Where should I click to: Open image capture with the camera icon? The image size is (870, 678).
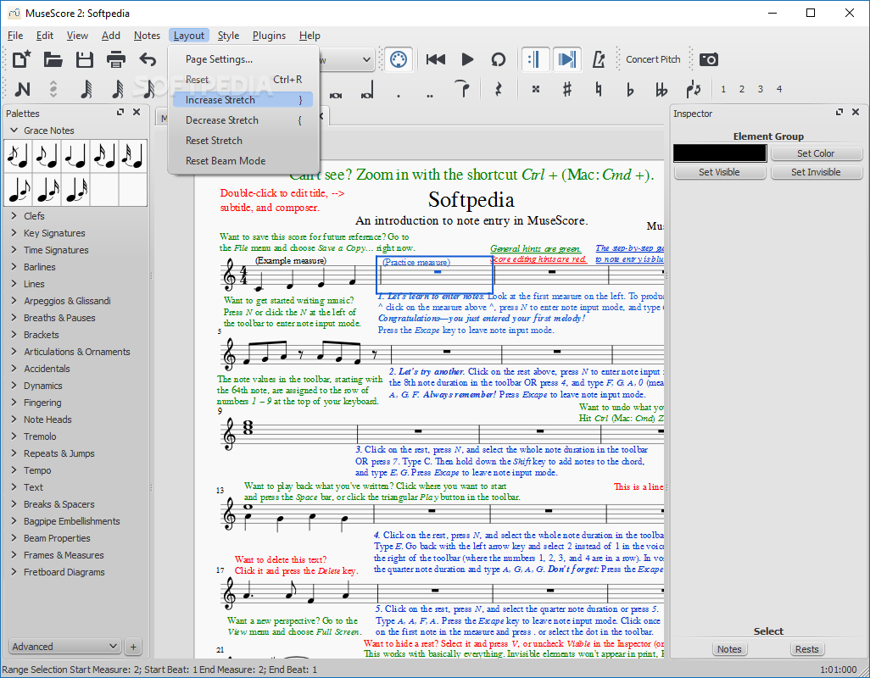[709, 58]
